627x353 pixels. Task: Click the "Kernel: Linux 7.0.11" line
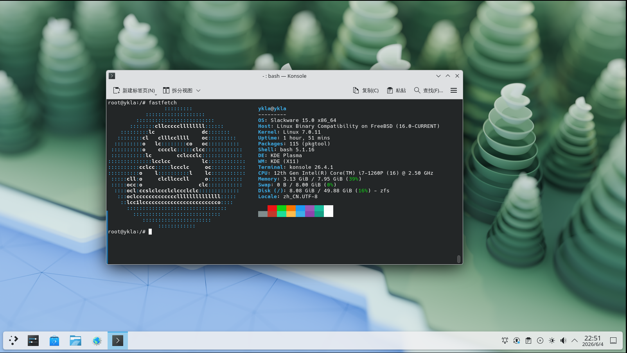coord(289,132)
